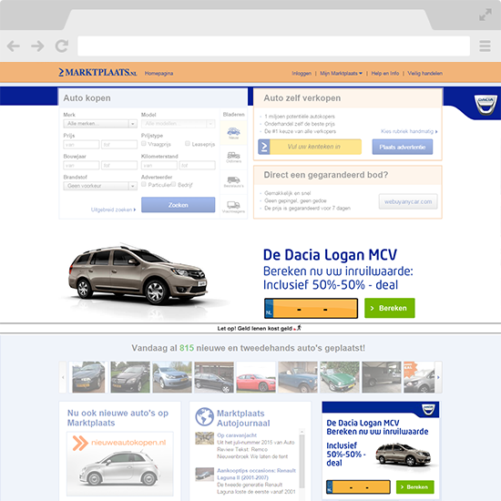Click the browser forward arrow
This screenshot has width=501, height=501.
click(37, 46)
